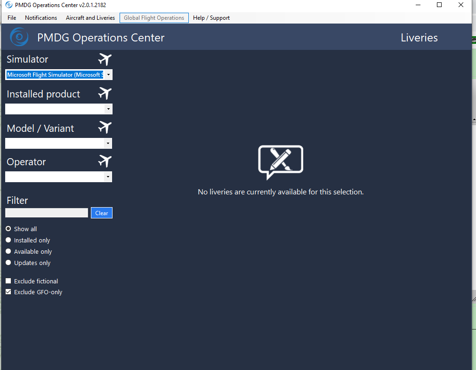The image size is (476, 370).
Task: Open the Aircraft and Liveries menu
Action: [90, 18]
